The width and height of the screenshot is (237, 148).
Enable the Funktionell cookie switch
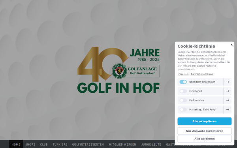[183, 91]
